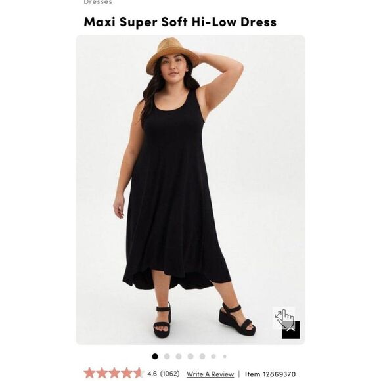Screen dimensions: 381x381
Task: Jump to the fourth carousel dot
Action: click(x=190, y=357)
